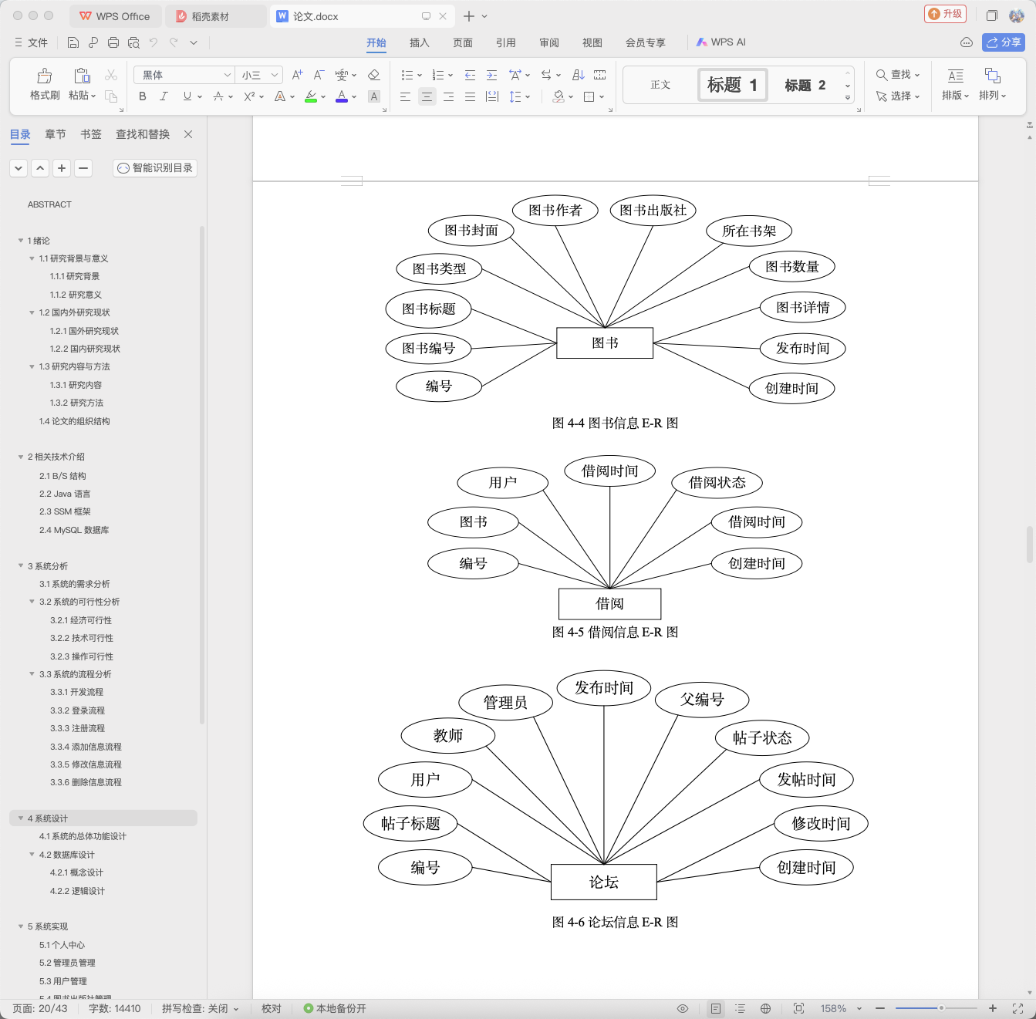
Task: Open the font size dropdown showing 小三
Action: click(259, 75)
